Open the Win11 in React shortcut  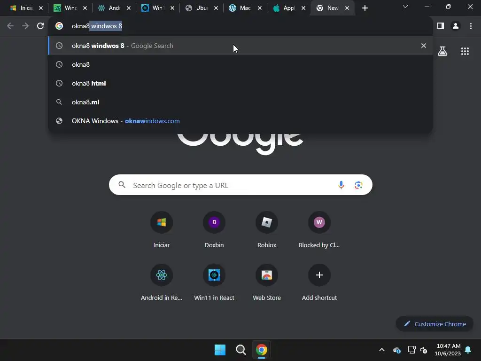[214, 283]
